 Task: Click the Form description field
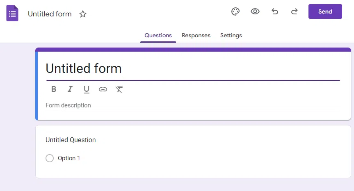point(193,105)
